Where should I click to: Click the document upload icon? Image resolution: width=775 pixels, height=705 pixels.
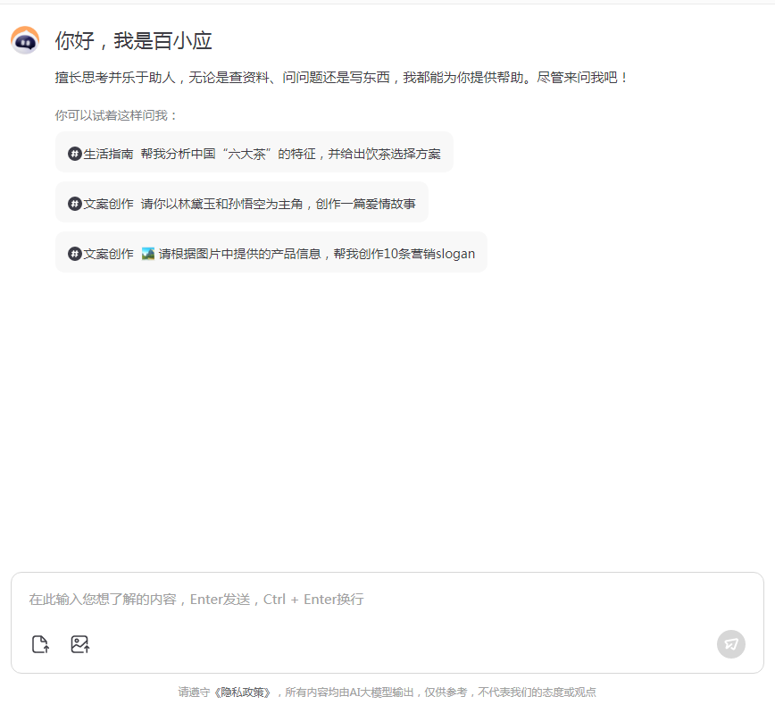pos(40,643)
